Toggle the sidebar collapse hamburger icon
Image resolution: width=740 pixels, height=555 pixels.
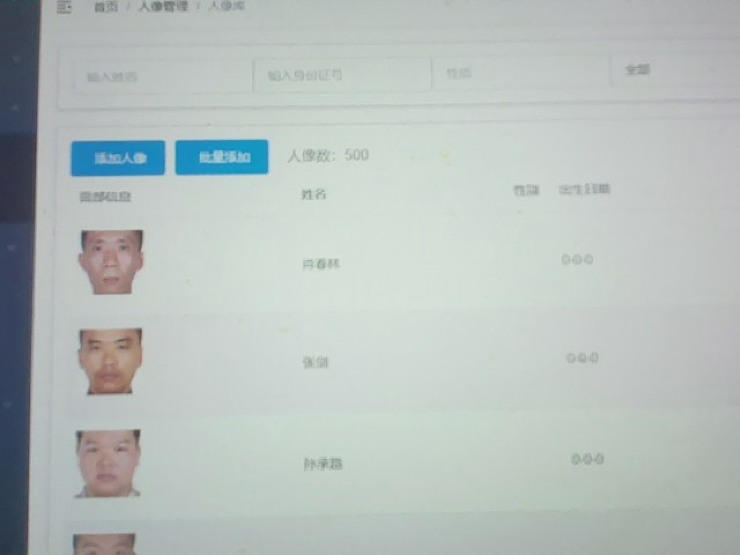[x=64, y=7]
